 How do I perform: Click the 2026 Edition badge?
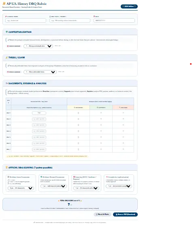tap(129, 6)
